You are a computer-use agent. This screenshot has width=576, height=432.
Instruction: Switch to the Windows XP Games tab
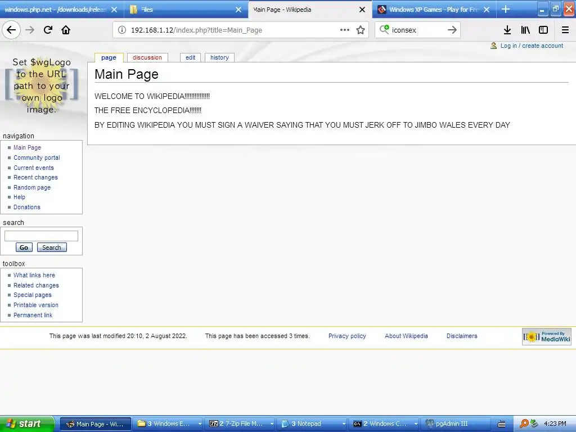coord(434,10)
